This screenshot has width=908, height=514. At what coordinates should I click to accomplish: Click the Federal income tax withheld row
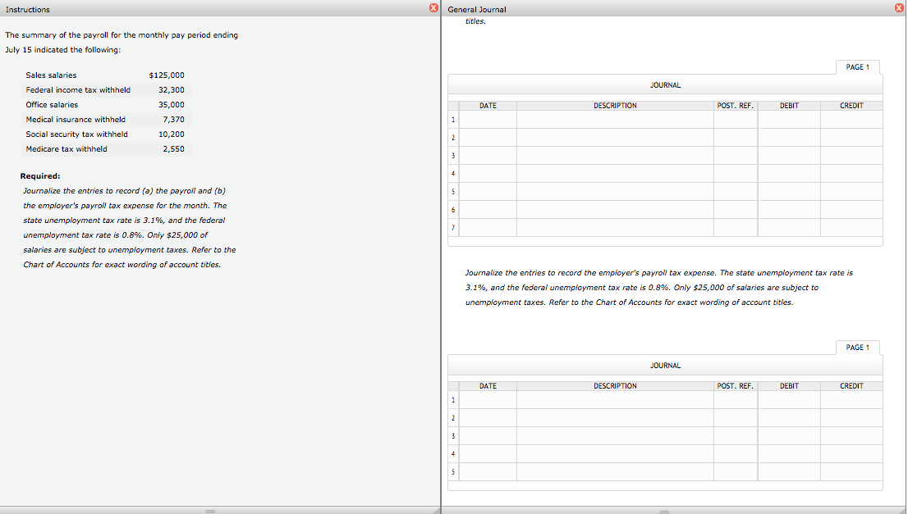pyautogui.click(x=105, y=90)
